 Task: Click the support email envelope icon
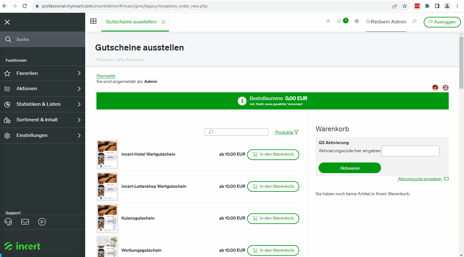pyautogui.click(x=25, y=222)
